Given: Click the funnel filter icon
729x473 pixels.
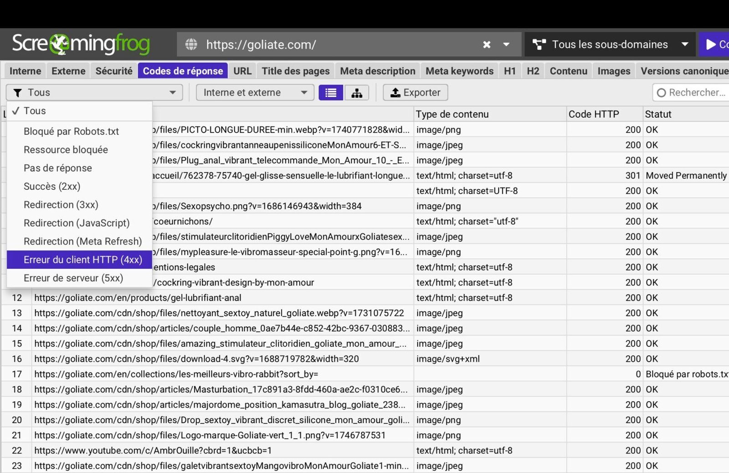Looking at the screenshot, I should (18, 93).
